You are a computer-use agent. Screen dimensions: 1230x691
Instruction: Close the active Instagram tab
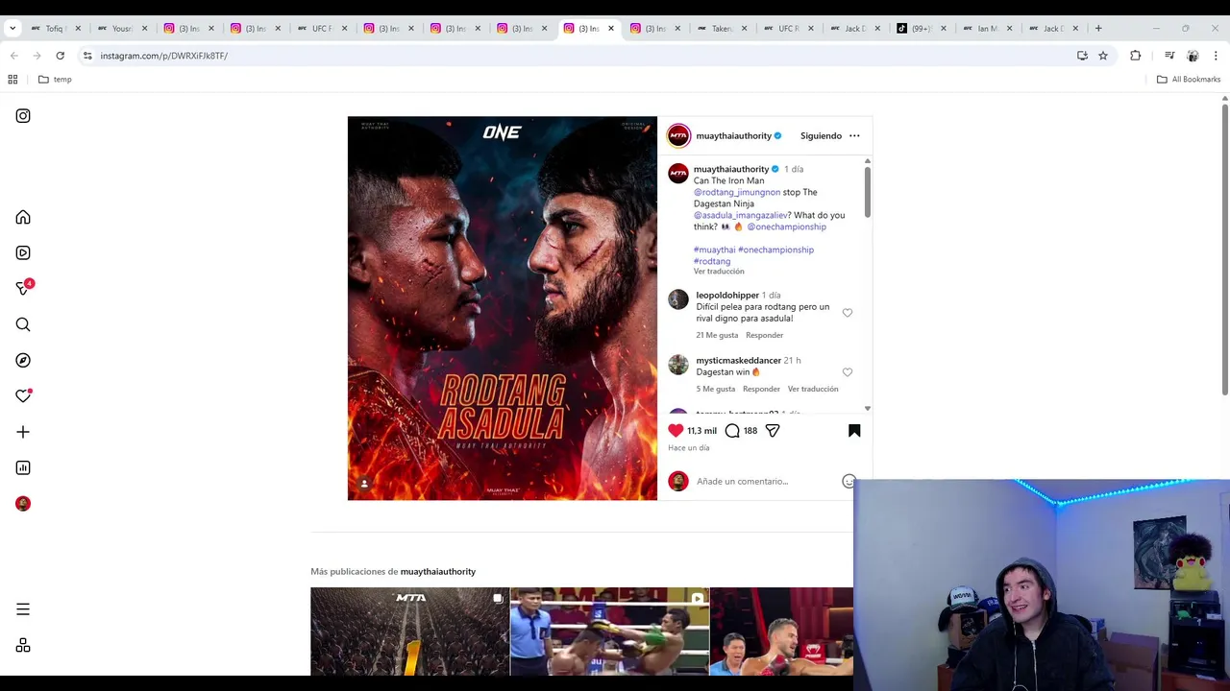pos(611,28)
